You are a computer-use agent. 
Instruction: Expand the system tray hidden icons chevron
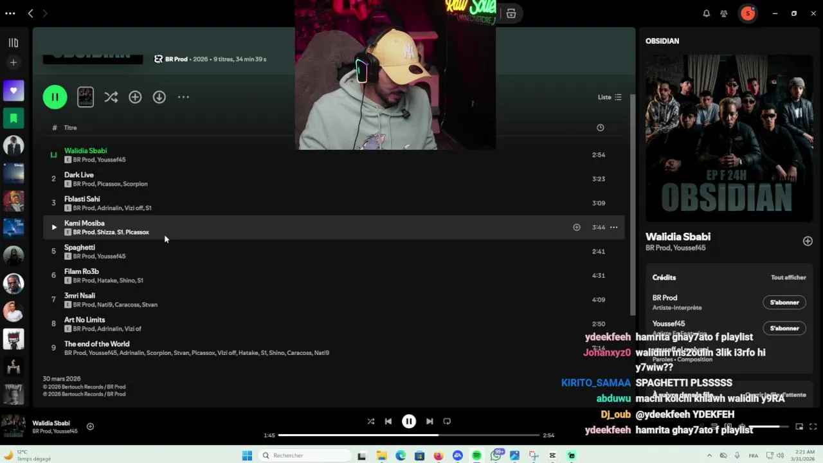coord(709,455)
